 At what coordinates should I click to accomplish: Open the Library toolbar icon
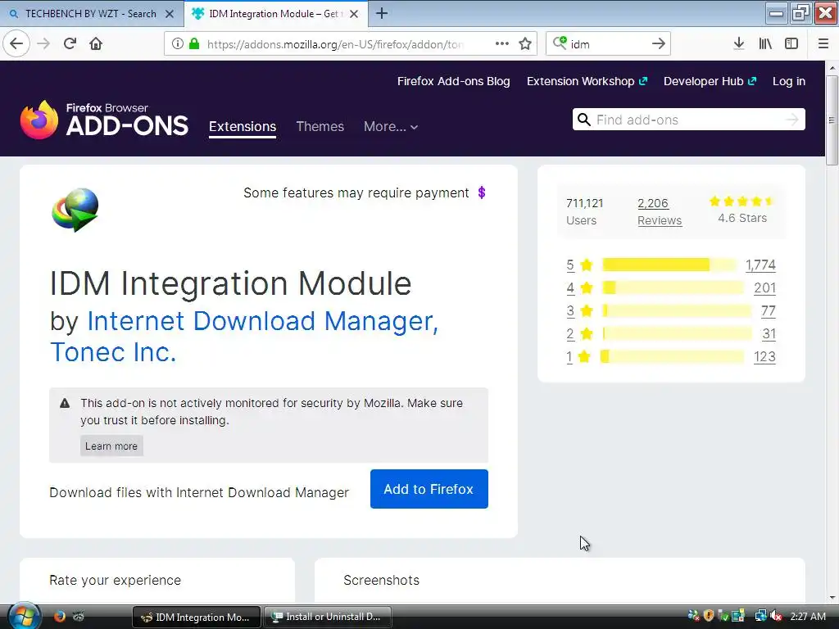pyautogui.click(x=765, y=43)
